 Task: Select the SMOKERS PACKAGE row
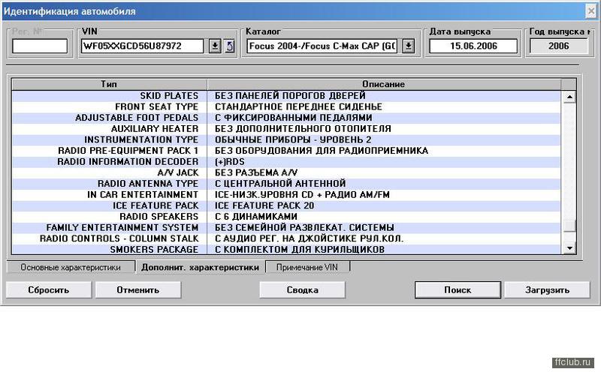[x=286, y=250]
